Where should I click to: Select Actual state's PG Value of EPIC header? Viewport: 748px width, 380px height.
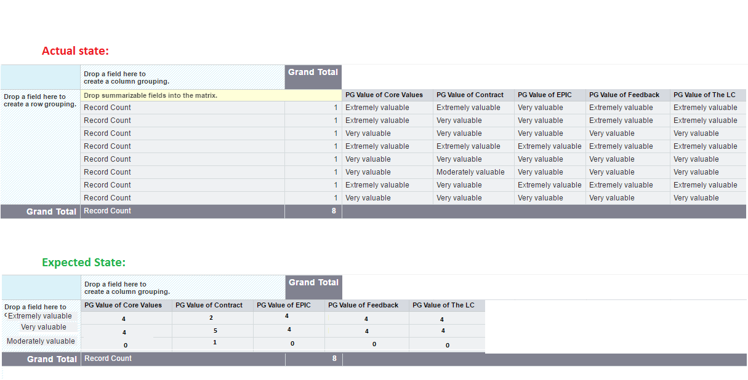click(550, 95)
